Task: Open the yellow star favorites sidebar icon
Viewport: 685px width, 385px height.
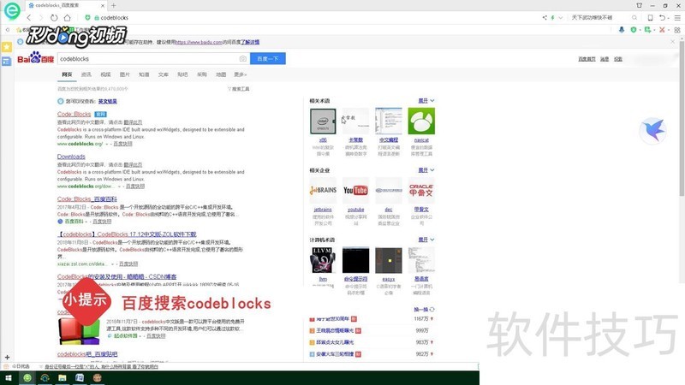Action: [7, 47]
